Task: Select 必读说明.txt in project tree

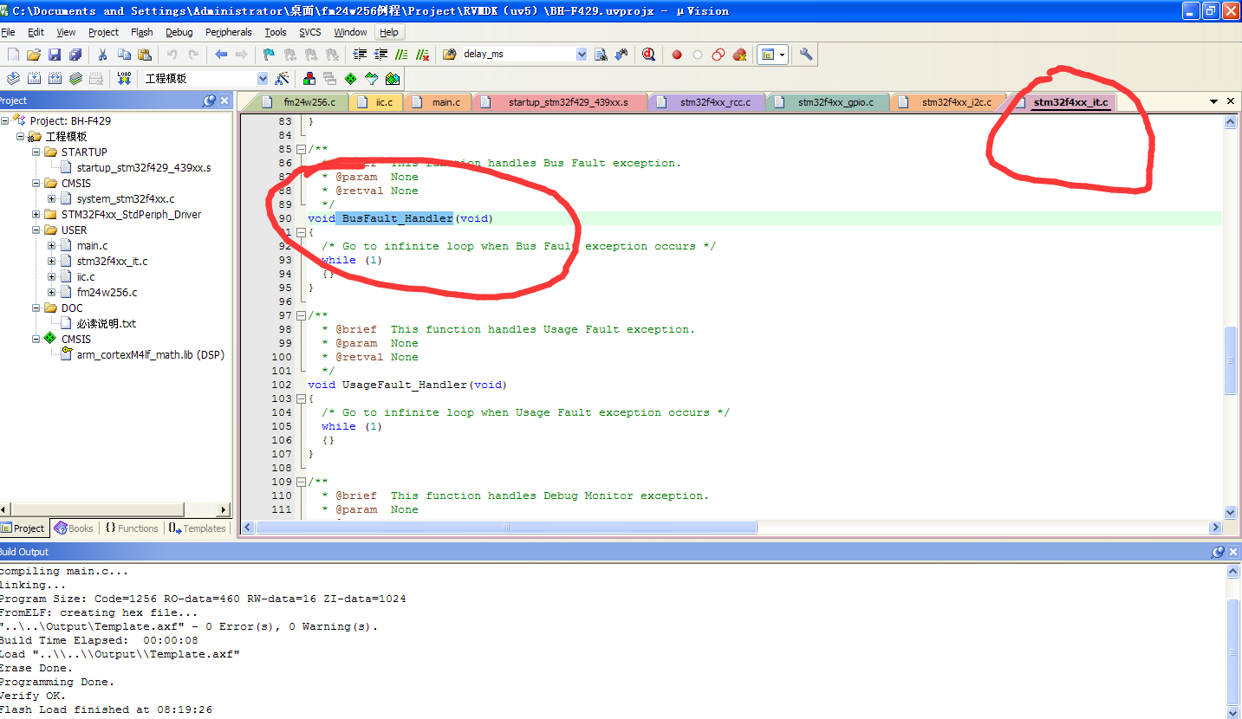Action: point(107,324)
